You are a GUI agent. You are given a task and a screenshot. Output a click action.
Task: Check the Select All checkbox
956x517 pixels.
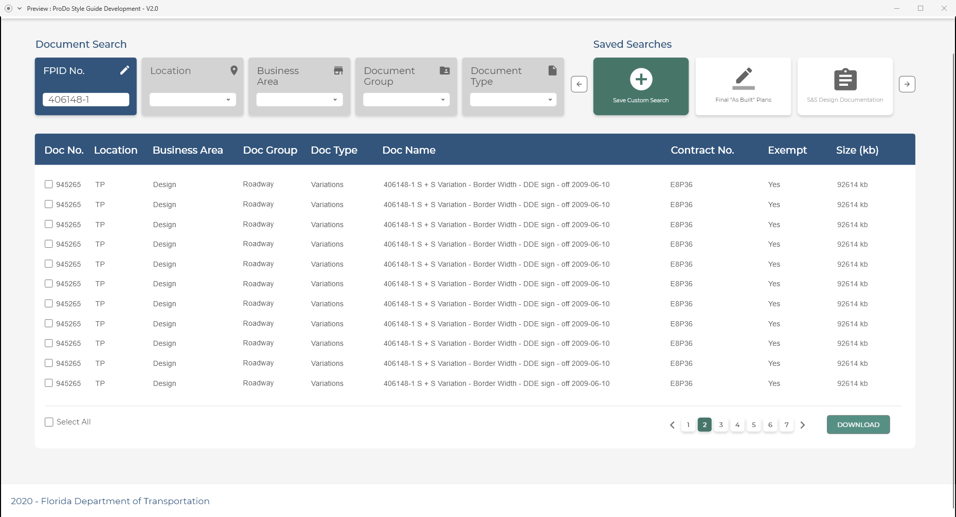(x=49, y=422)
